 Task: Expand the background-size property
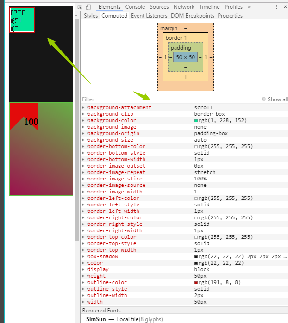tap(83, 140)
